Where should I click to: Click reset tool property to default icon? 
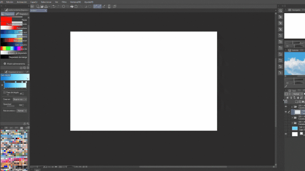click(24, 124)
